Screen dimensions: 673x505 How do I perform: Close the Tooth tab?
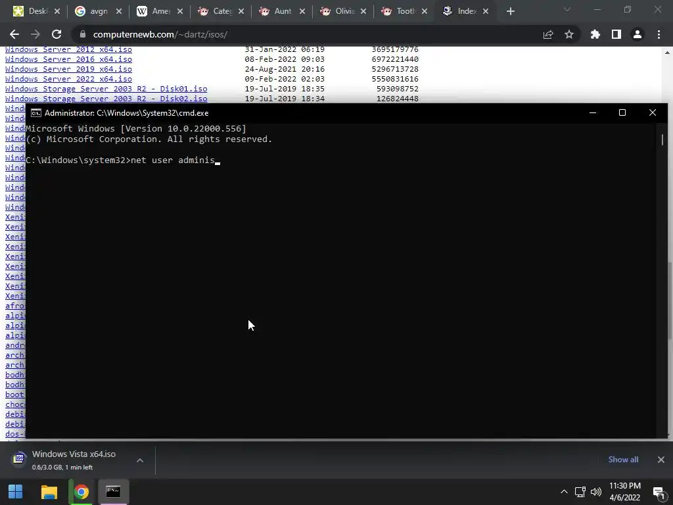[425, 12]
